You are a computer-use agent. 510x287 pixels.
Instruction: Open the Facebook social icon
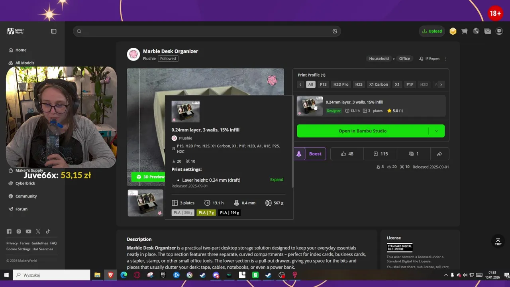click(x=9, y=231)
